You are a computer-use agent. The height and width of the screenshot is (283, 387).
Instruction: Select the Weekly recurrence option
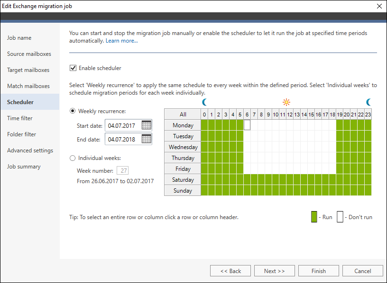point(72,111)
